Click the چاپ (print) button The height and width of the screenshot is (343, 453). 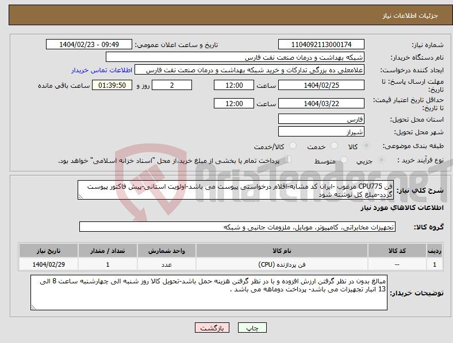pos(252,328)
